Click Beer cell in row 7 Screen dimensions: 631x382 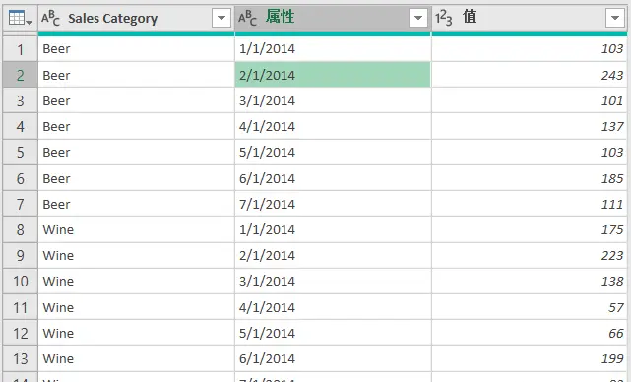(137, 204)
